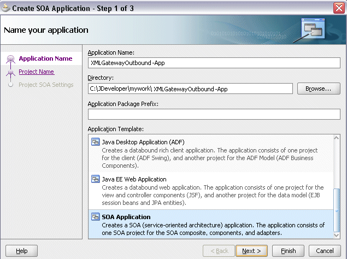Viewport: 347px width, 259px height.
Task: Open Help for this wizard
Action: [x=21, y=251]
